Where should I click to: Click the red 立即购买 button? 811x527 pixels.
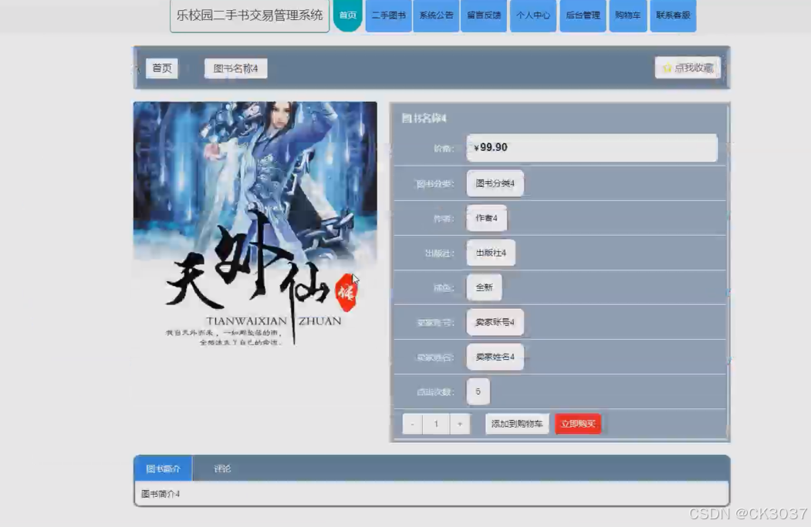[578, 425]
